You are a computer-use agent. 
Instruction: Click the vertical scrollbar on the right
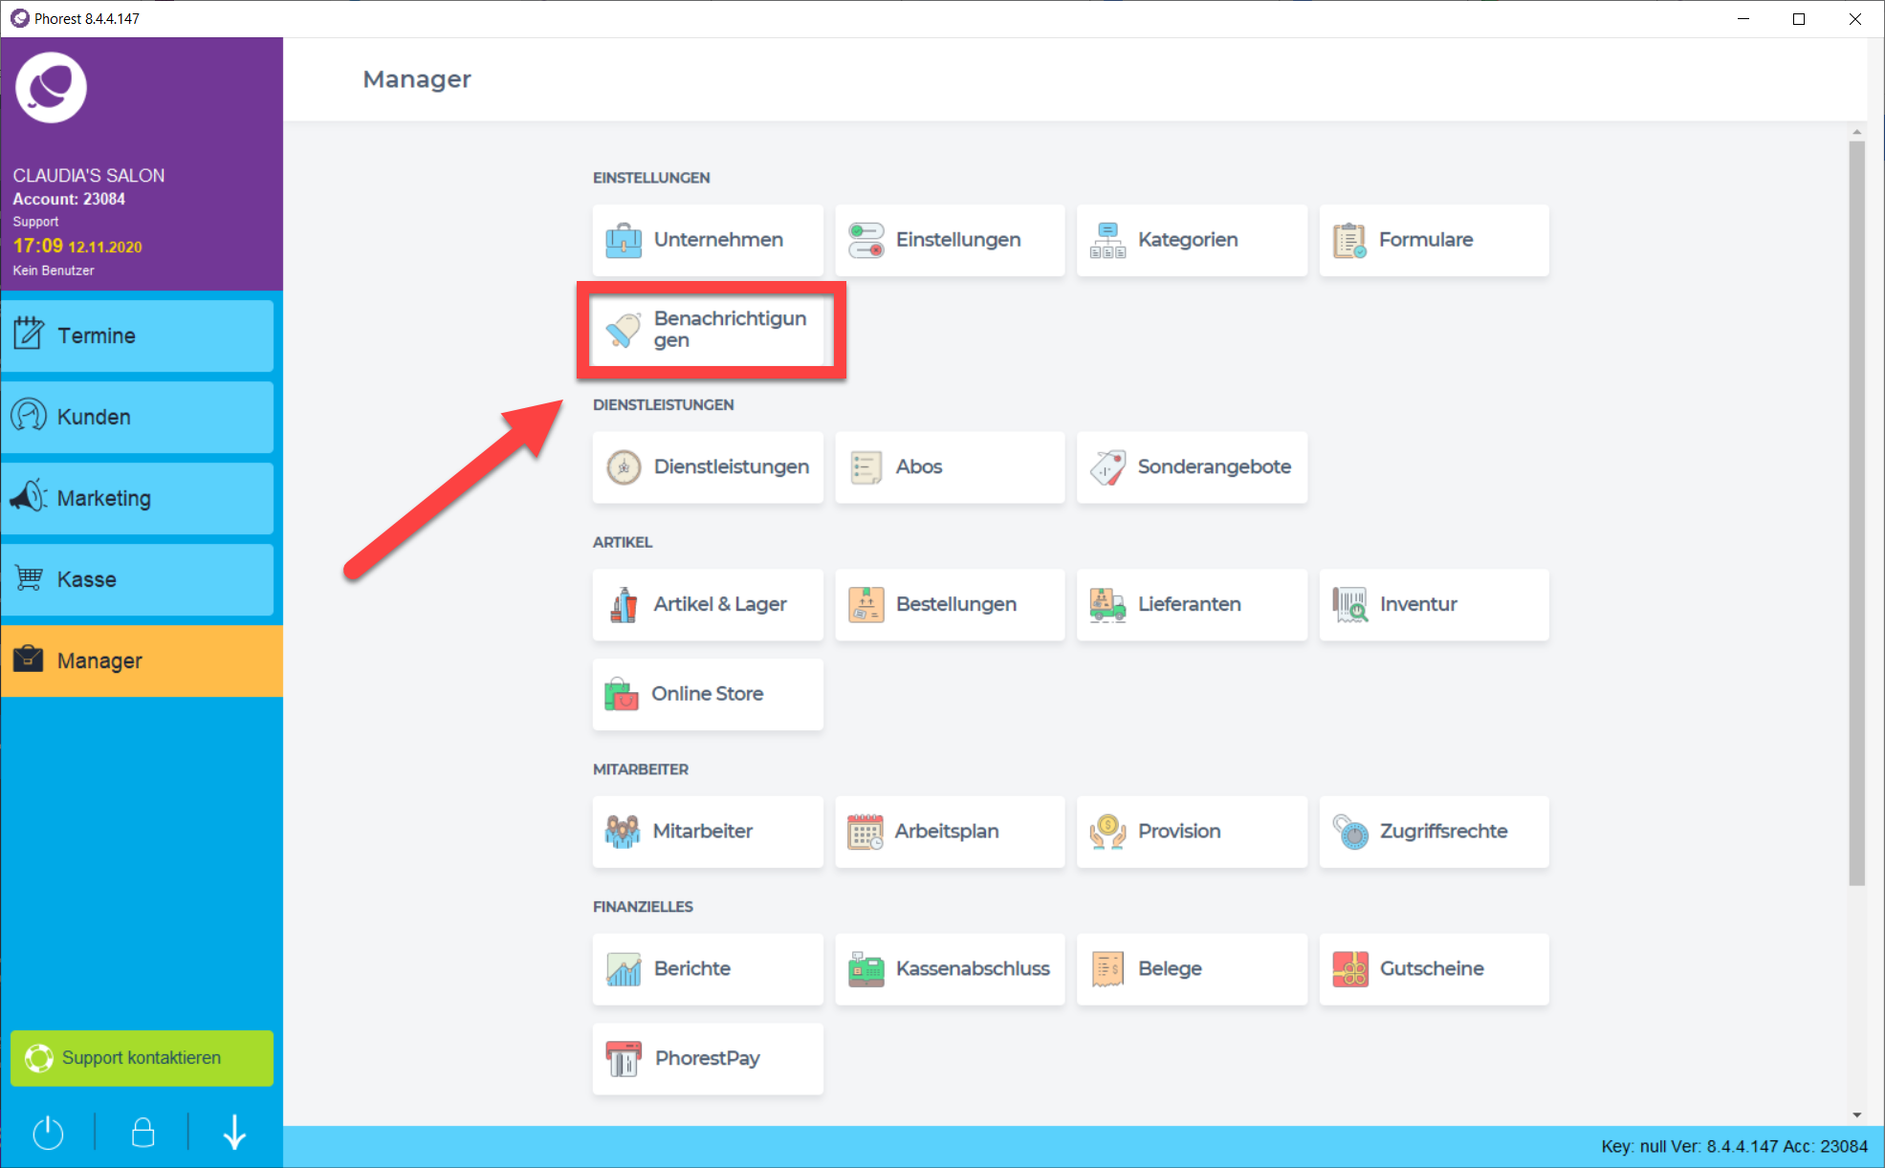(x=1856, y=516)
